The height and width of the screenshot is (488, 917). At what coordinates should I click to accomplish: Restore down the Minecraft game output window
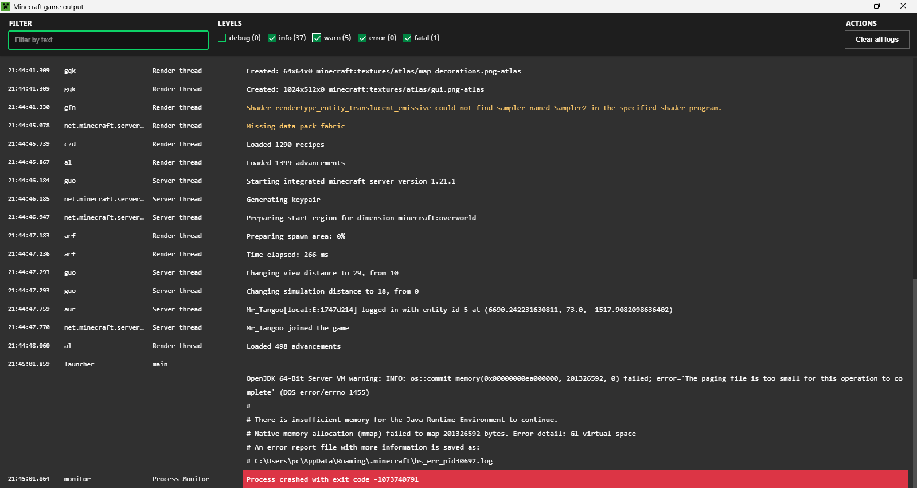coord(877,6)
